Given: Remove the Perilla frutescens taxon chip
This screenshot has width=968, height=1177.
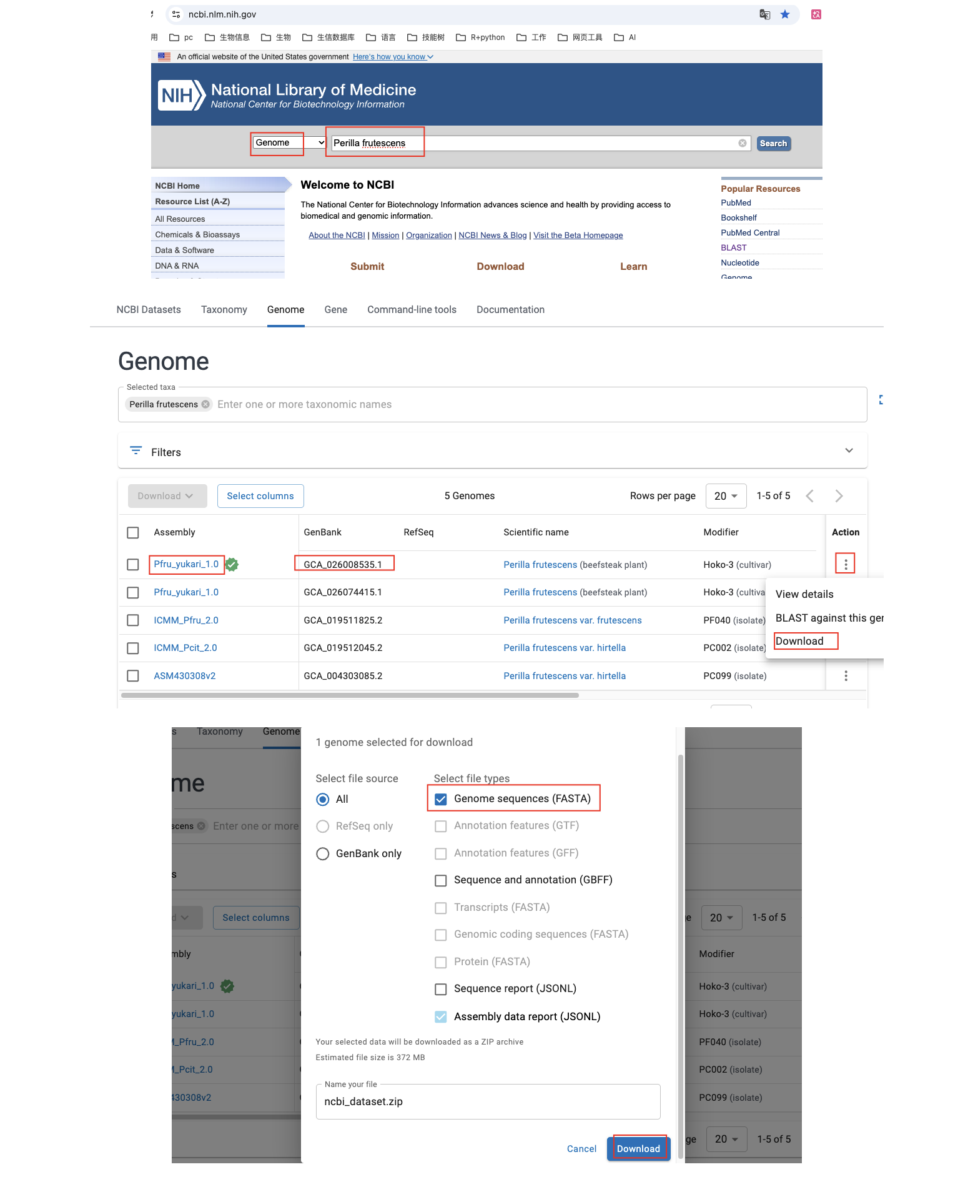Looking at the screenshot, I should tap(205, 404).
